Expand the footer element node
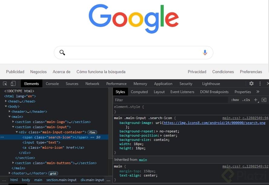The image size is (269, 185). click(10, 173)
